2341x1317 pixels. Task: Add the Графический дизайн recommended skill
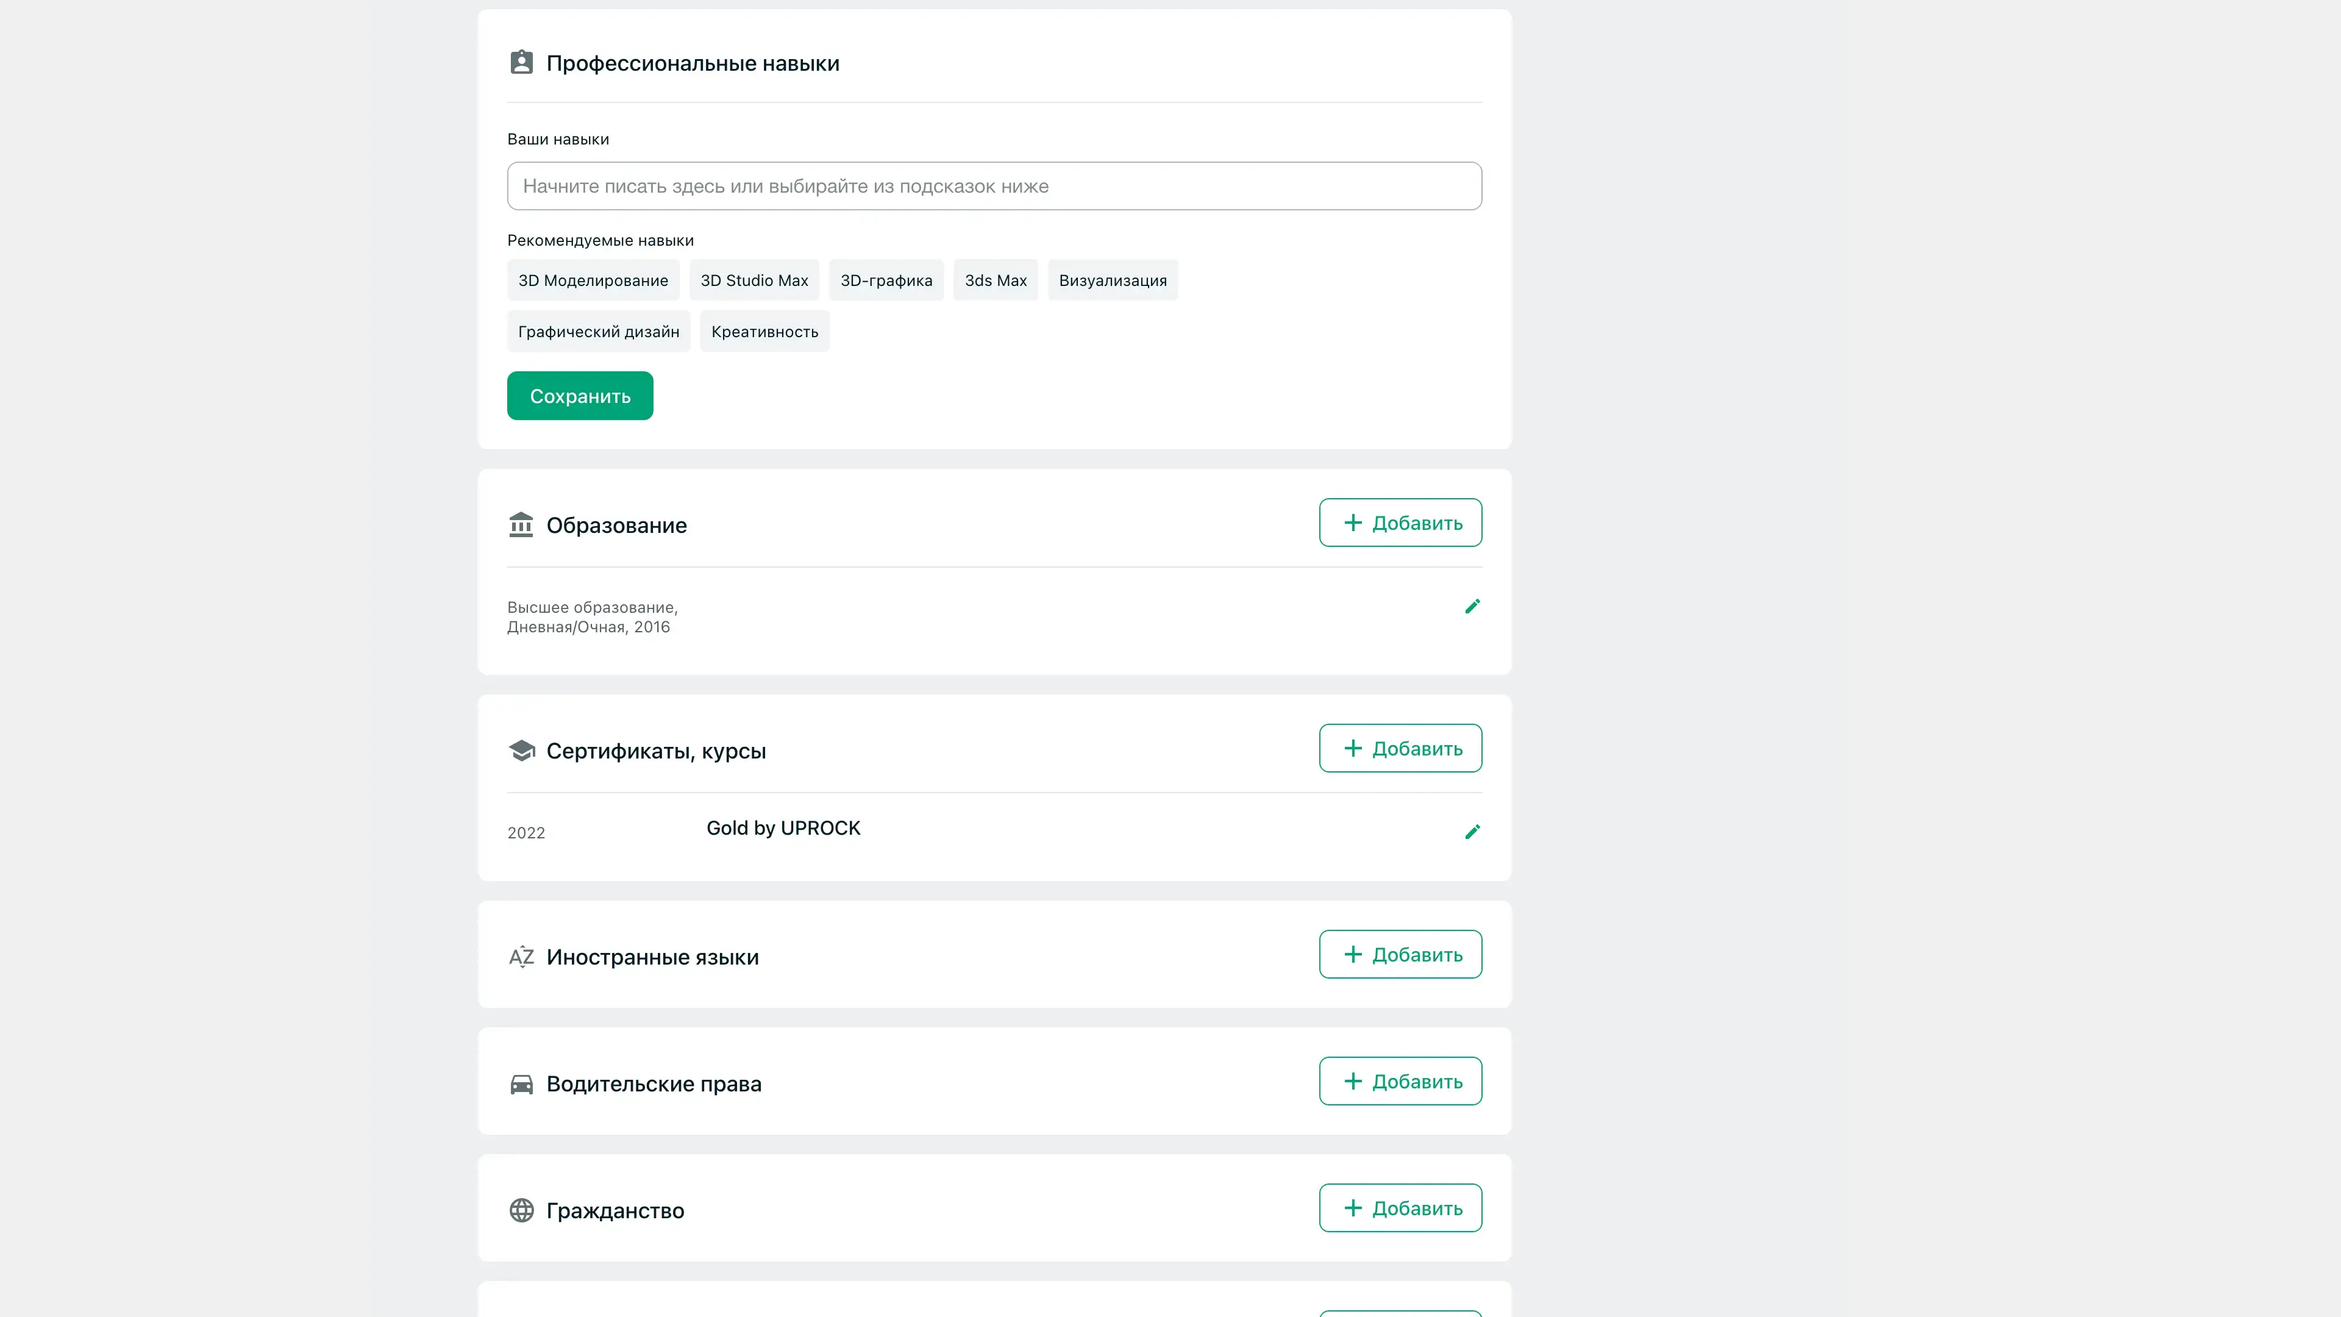point(598,332)
